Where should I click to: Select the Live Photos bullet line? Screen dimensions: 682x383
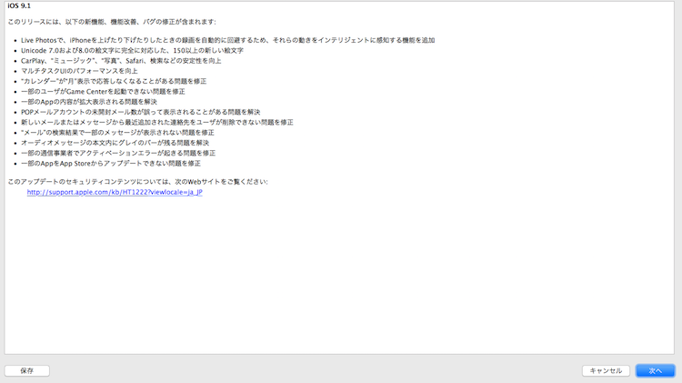coord(230,41)
